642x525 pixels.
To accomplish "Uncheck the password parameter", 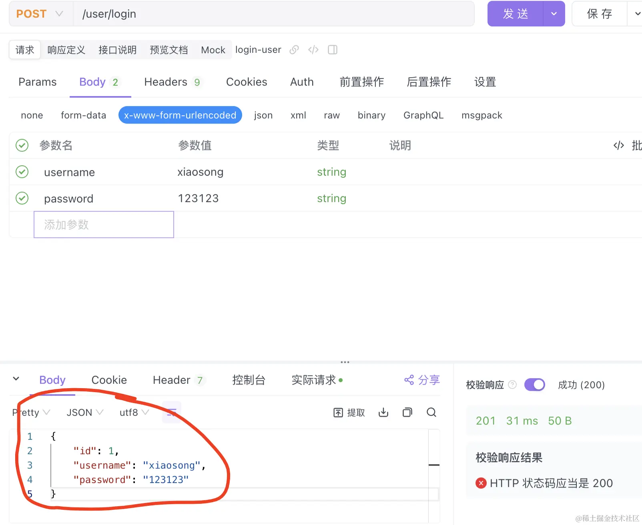I will click(22, 198).
